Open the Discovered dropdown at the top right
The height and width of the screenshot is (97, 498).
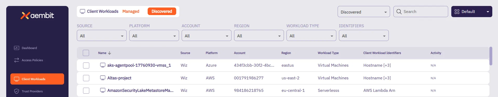(364, 12)
